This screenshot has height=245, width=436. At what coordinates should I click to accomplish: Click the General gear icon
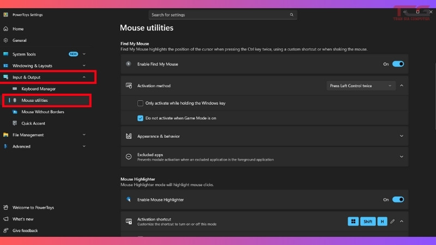(x=6, y=40)
